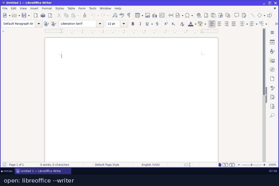
Task: Open sidebar Page deck icon
Action: pyautogui.click(x=272, y=79)
